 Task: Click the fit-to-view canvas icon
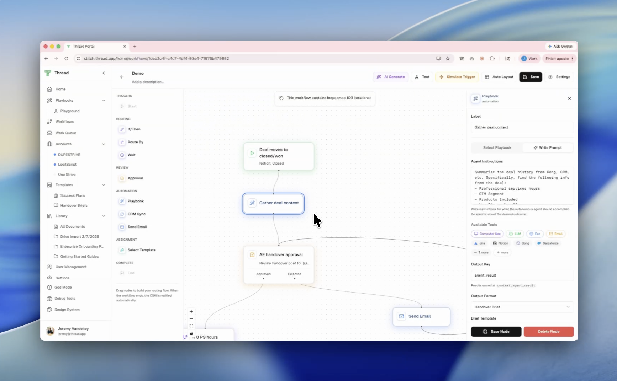pos(191,326)
